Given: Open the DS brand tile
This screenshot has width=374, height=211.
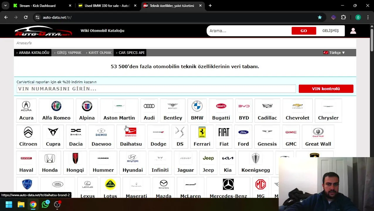Looking at the screenshot, I should (180, 137).
